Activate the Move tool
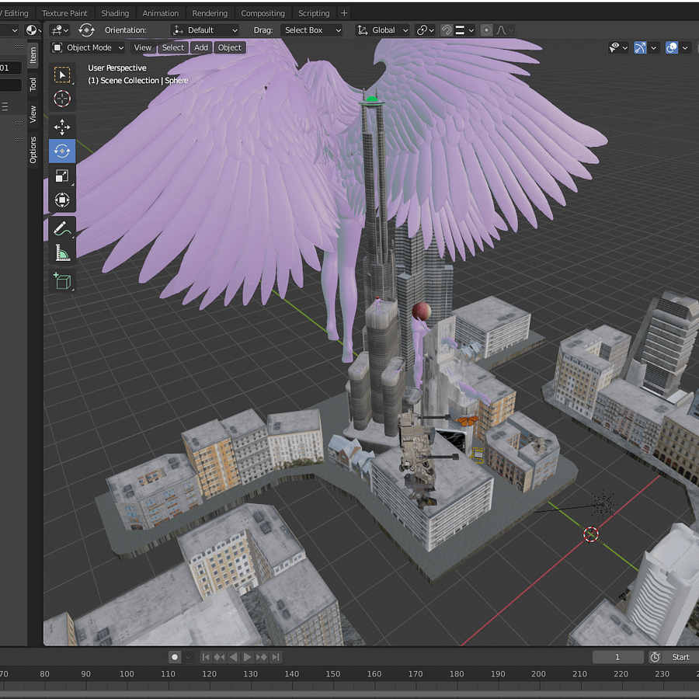 (x=62, y=127)
